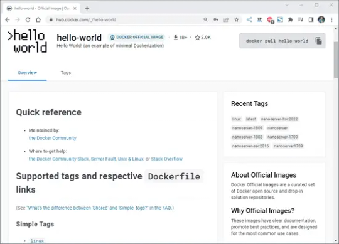Select the Overview tab
The width and height of the screenshot is (339, 244).
(x=27, y=73)
